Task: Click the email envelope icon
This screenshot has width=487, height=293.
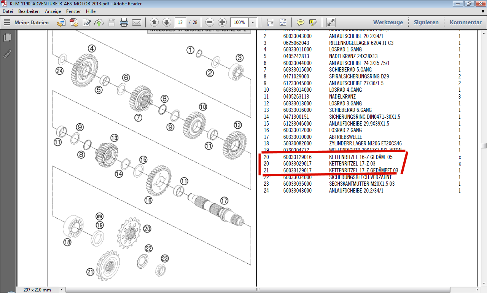Action: [x=137, y=22]
